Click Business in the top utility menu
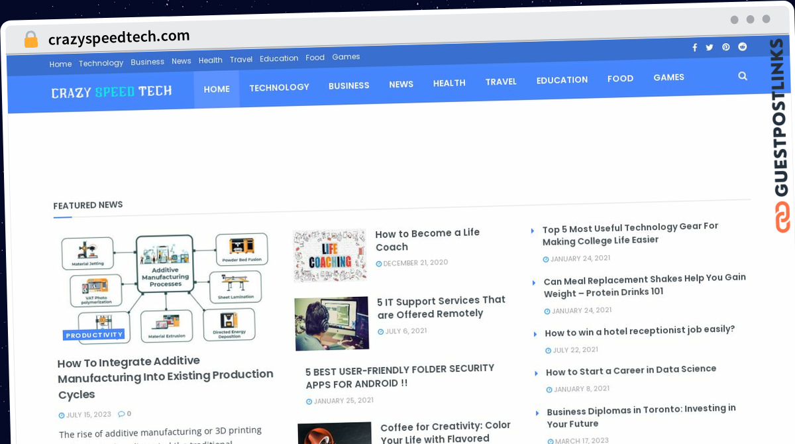Image resolution: width=795 pixels, height=444 pixels. point(147,62)
